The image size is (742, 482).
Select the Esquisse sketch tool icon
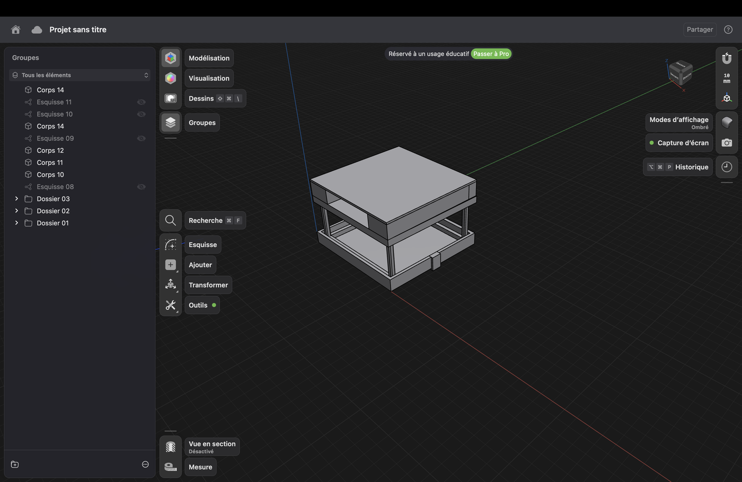point(171,245)
